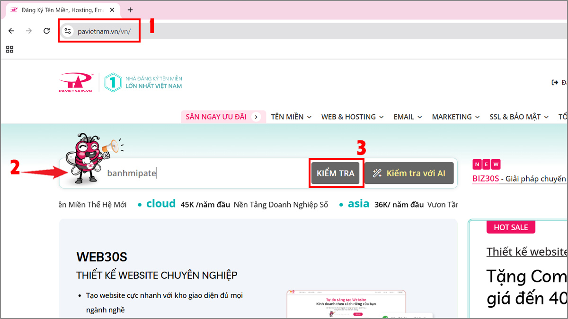The height and width of the screenshot is (319, 568).
Task: Expand the EMAIL menu
Action: click(408, 117)
